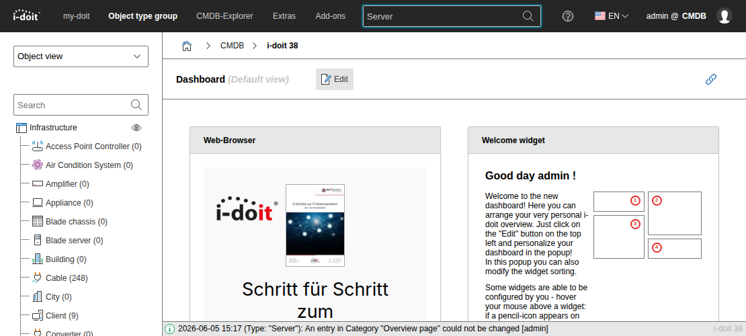The image size is (746, 336).
Task: Click the Dashboard (Default view) title
Action: pyautogui.click(x=232, y=79)
